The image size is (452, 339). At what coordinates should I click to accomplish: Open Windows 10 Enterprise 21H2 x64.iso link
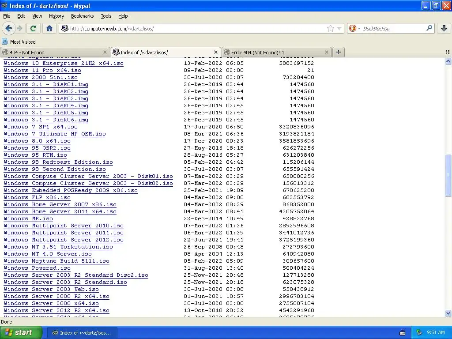[x=64, y=64]
